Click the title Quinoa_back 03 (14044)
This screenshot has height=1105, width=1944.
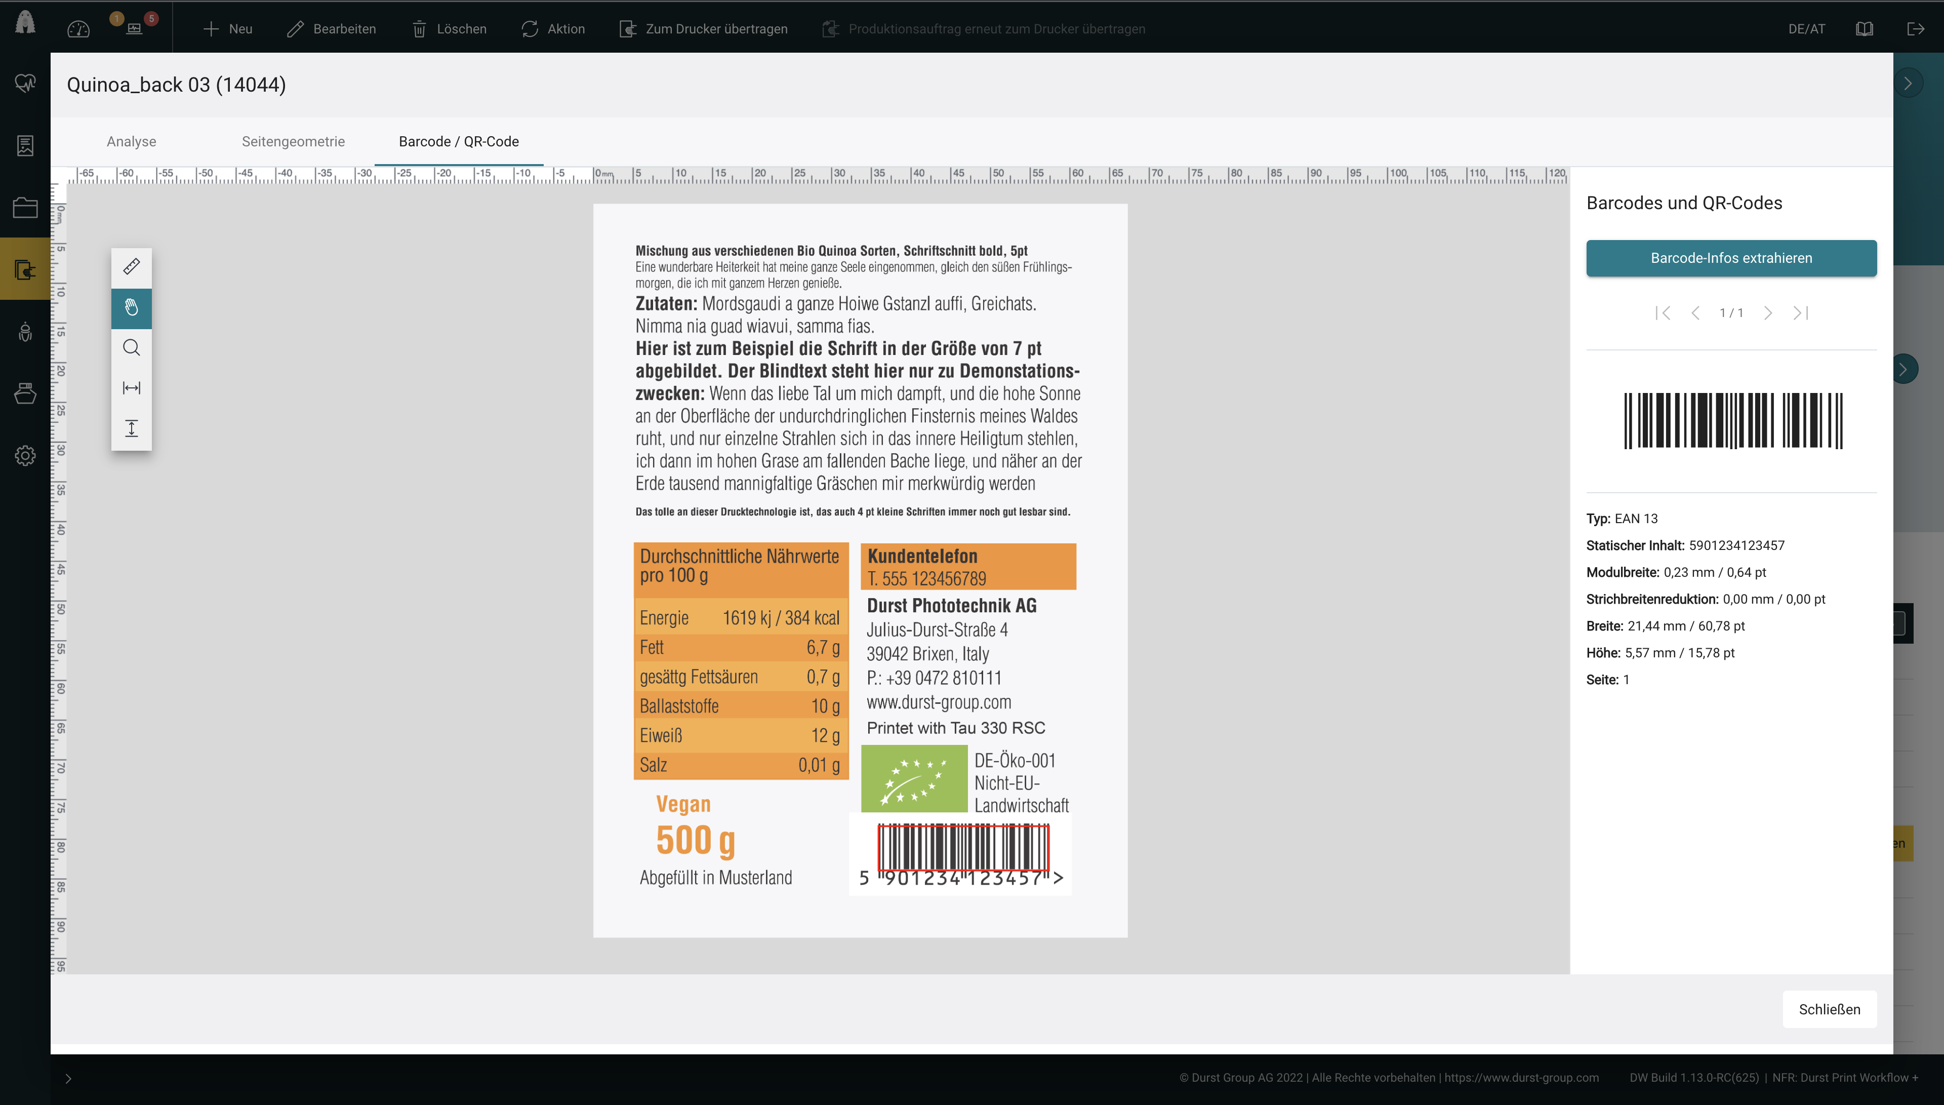click(x=176, y=84)
